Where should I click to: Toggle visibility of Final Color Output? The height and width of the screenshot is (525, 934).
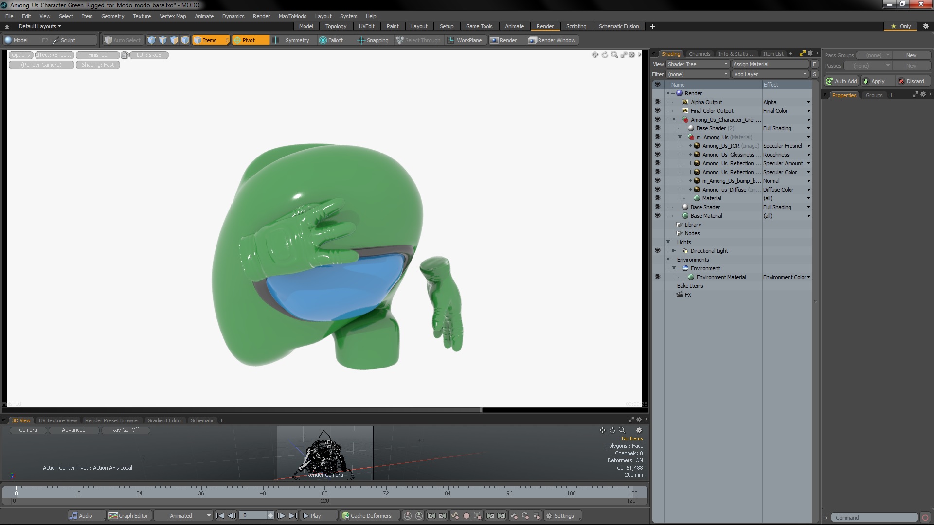[x=657, y=111]
